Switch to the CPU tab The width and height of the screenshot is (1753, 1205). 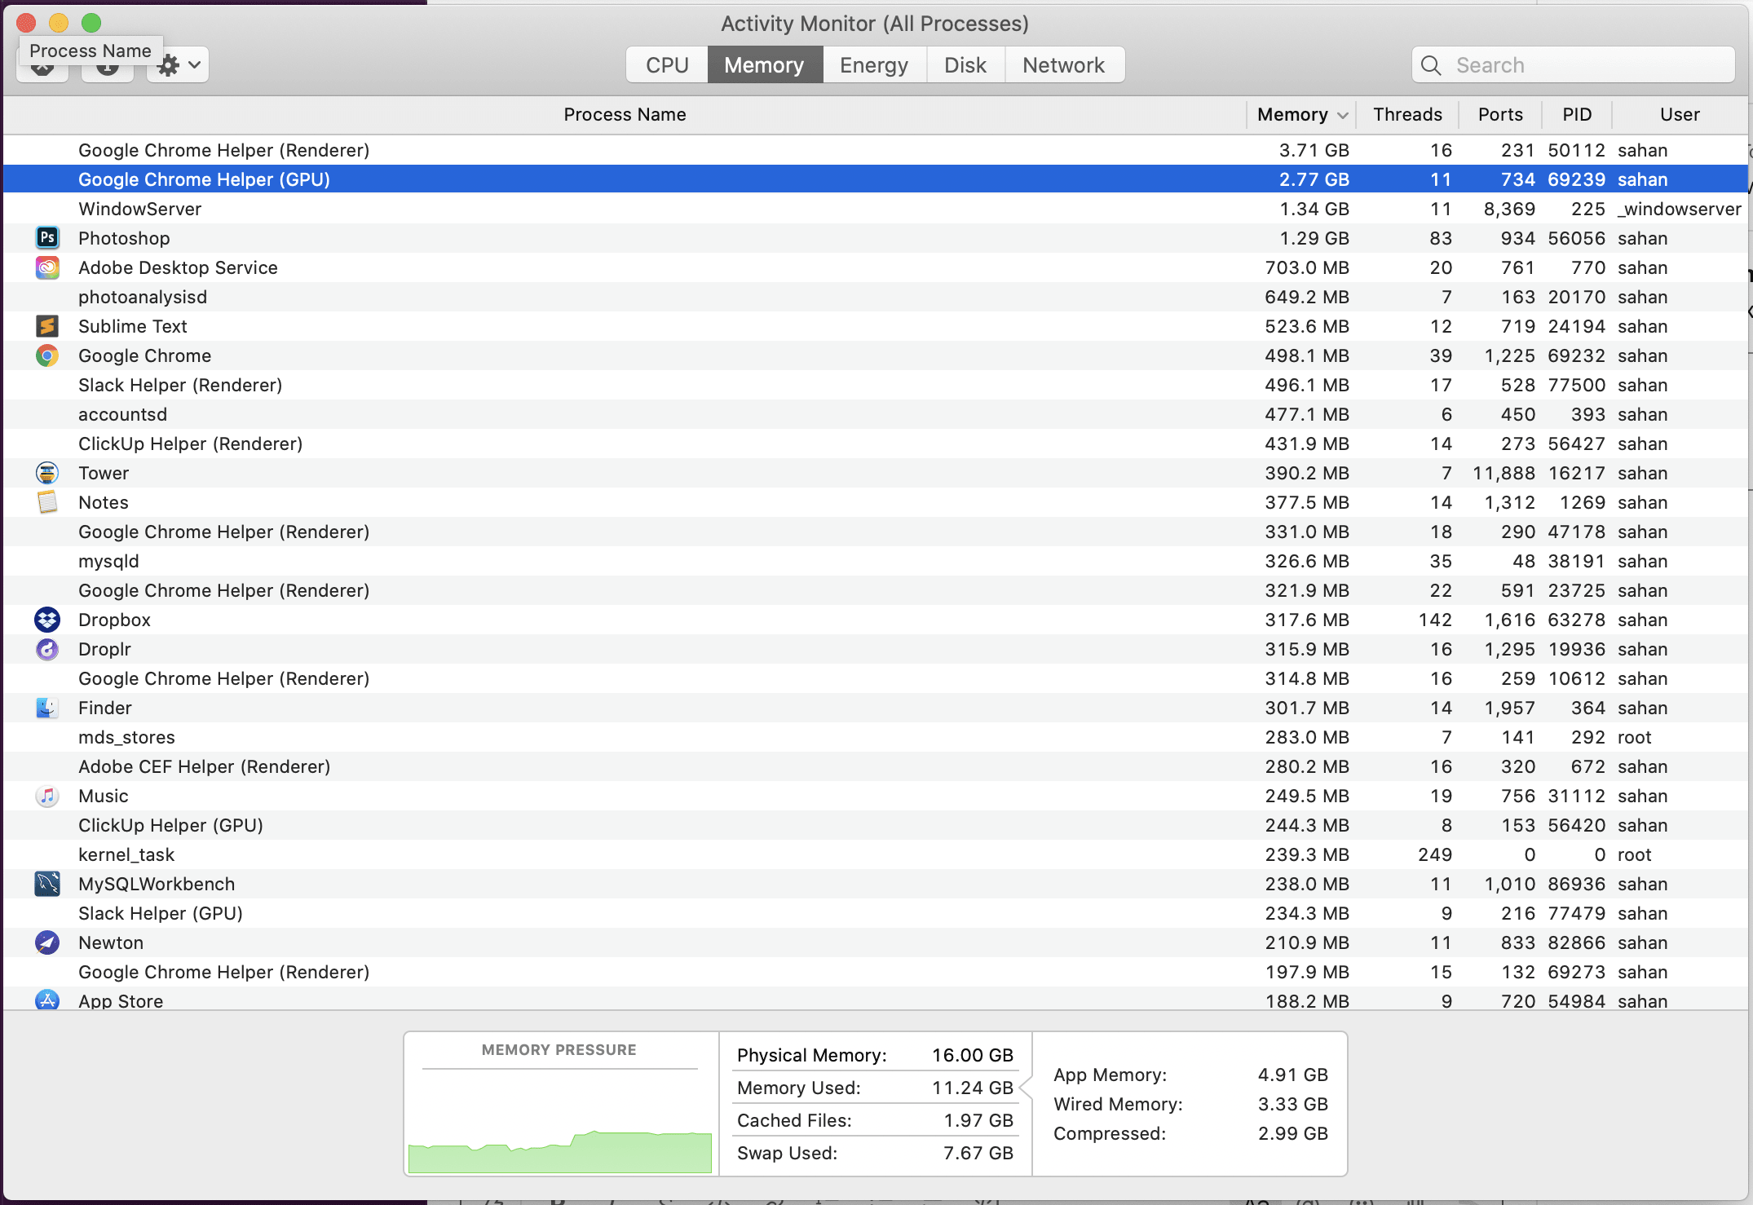tap(667, 65)
